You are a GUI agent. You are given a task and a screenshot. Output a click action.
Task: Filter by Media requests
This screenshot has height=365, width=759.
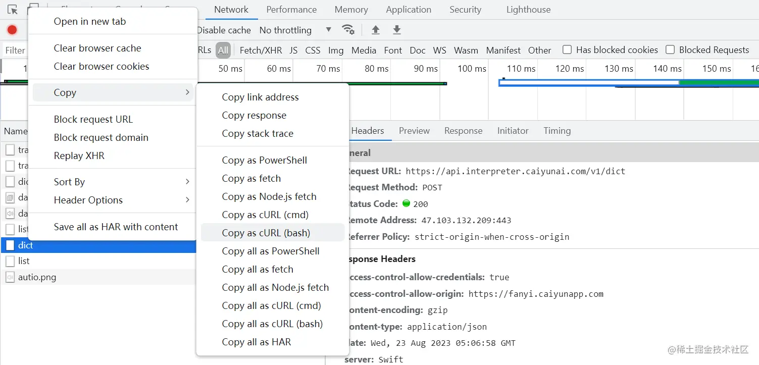[x=364, y=50]
